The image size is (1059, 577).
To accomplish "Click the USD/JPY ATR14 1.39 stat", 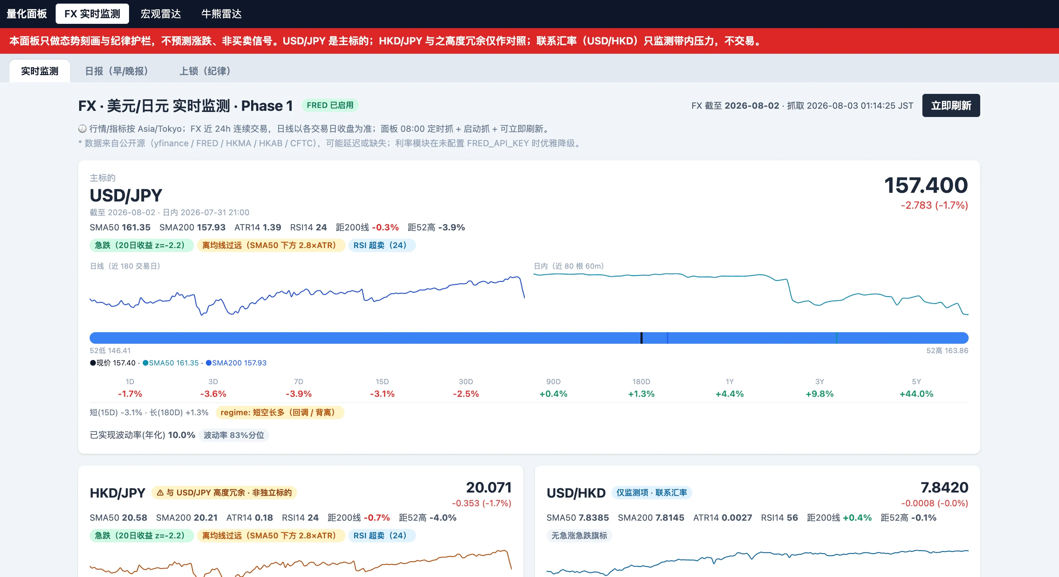I will 258,227.
